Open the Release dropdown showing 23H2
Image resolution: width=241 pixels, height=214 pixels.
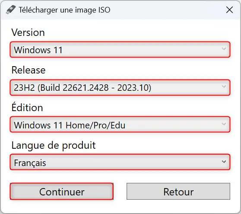[x=120, y=87]
